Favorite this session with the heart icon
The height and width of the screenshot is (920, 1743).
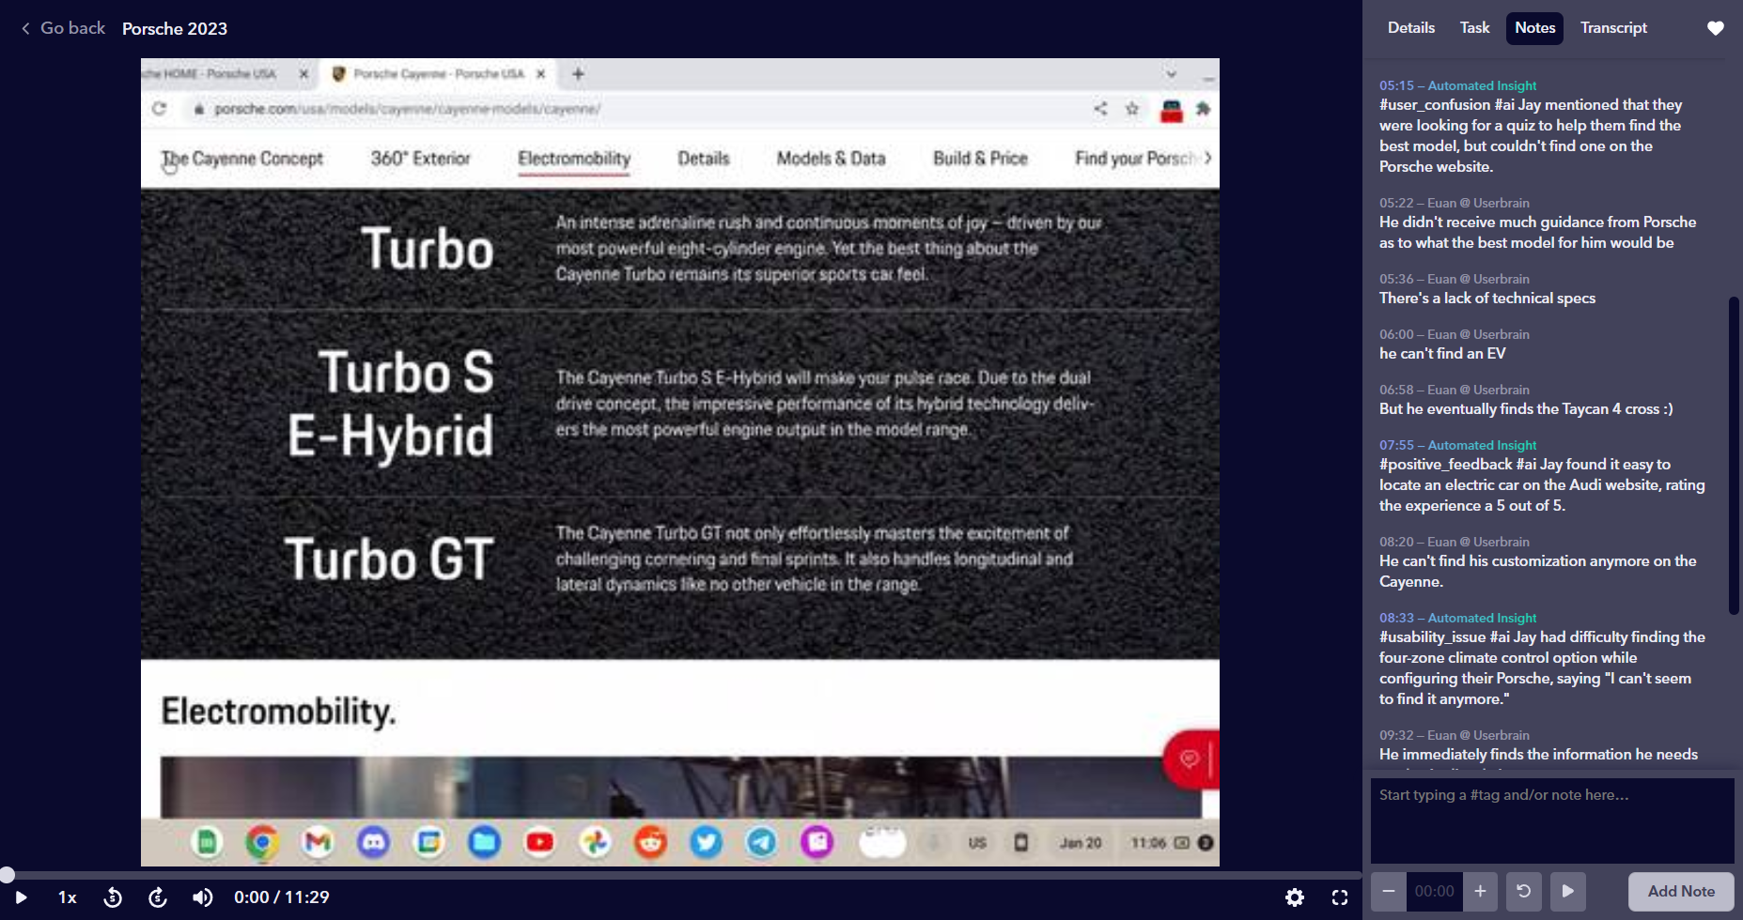[1716, 28]
